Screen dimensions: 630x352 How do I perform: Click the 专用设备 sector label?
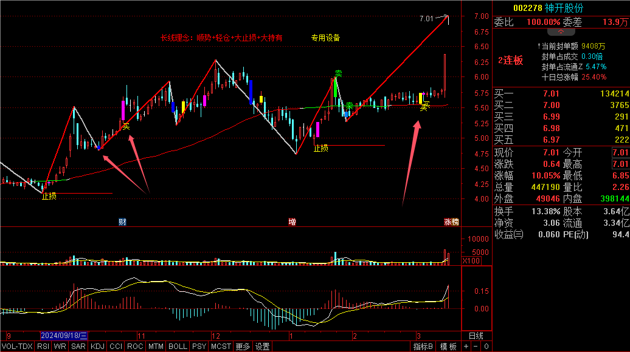click(x=325, y=38)
